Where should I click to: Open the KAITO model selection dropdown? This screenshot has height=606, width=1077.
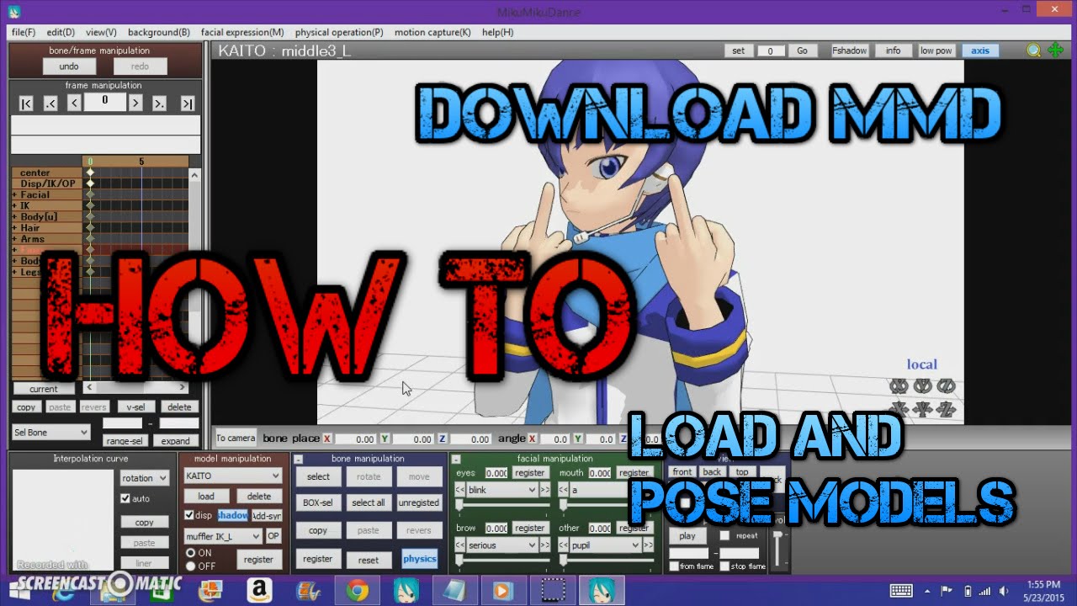(x=233, y=476)
